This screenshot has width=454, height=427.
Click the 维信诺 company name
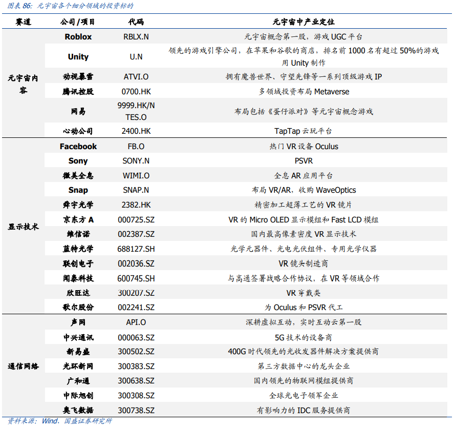click(78, 234)
